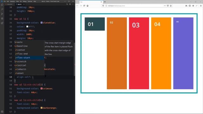The image size is (203, 114).
Task: Pick 'inherit' from the suggestions
Action: tap(29, 69)
